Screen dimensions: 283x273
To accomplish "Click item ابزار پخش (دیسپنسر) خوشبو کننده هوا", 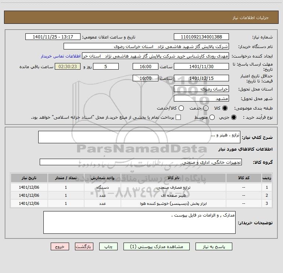I will point(173,203).
